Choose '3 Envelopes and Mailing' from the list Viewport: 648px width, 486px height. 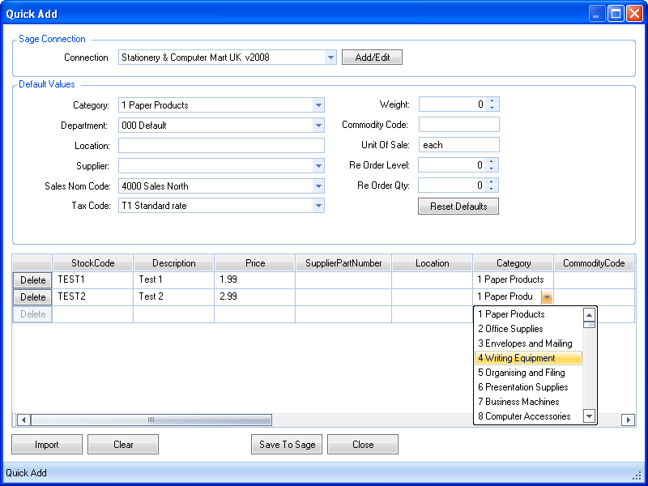click(x=529, y=343)
